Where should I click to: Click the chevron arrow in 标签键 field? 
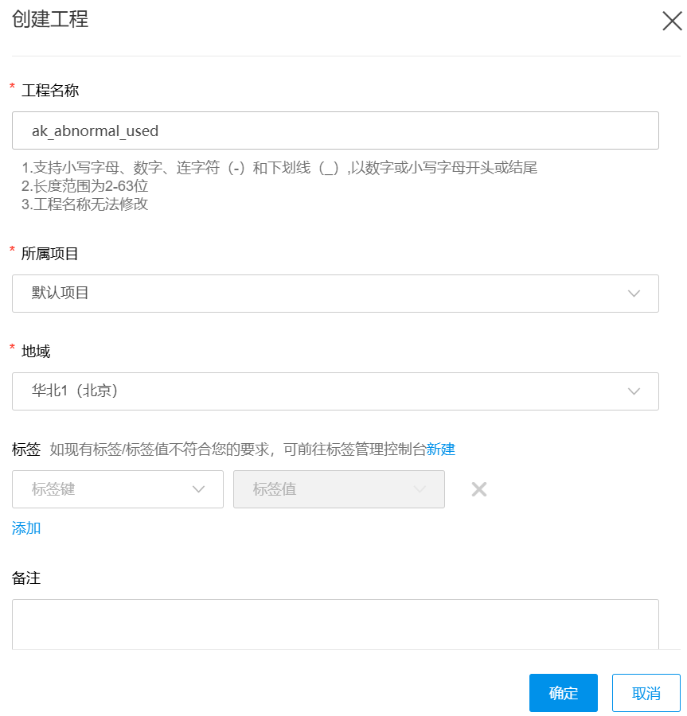(199, 489)
